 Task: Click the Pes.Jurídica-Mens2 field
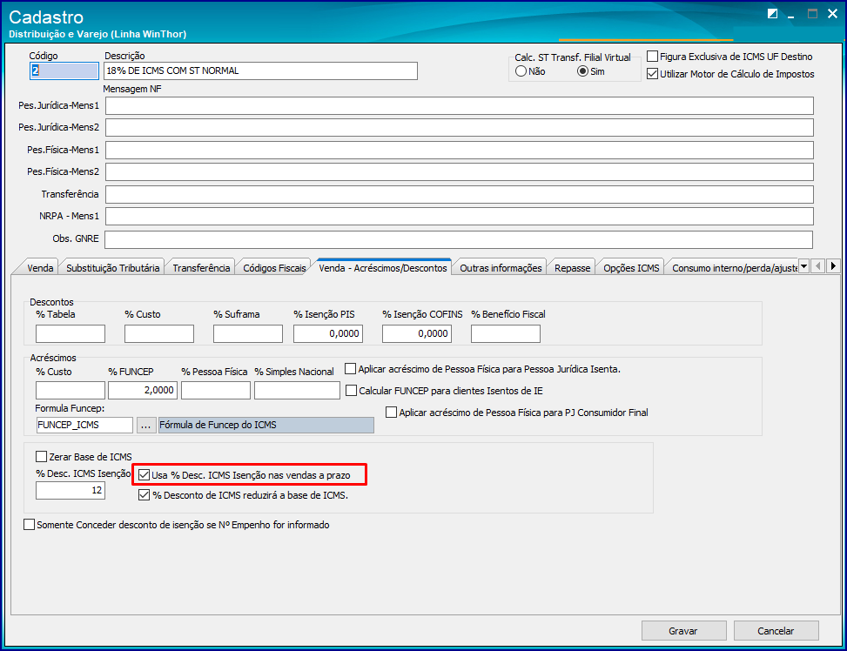pyautogui.click(x=459, y=127)
